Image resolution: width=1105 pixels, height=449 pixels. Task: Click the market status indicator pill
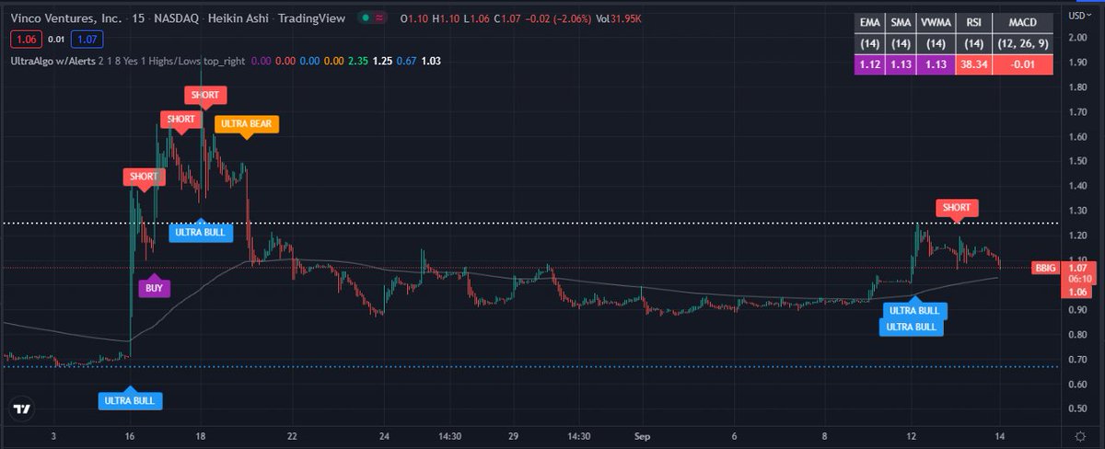point(373,17)
